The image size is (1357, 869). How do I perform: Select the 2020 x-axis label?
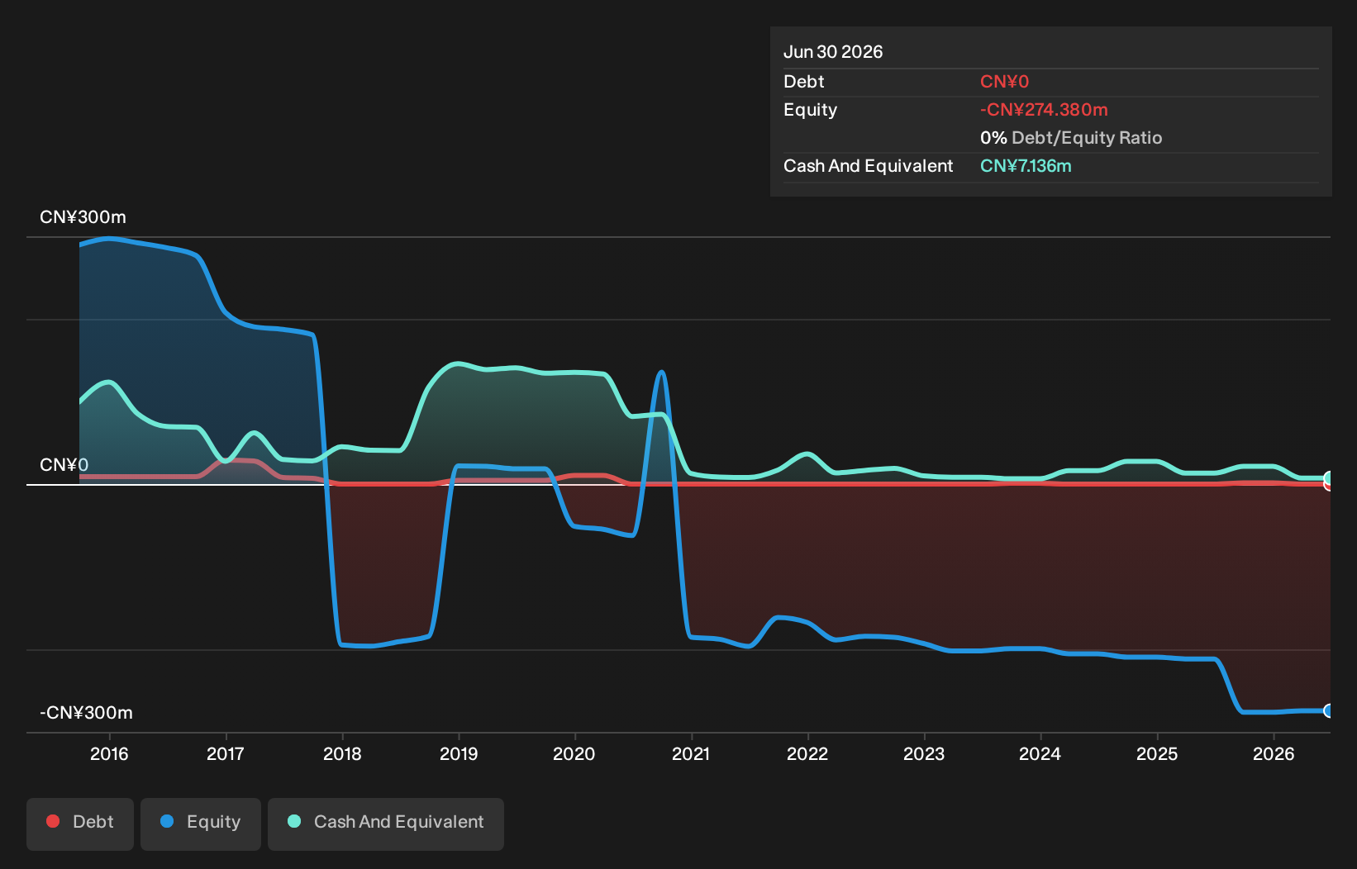coord(574,753)
